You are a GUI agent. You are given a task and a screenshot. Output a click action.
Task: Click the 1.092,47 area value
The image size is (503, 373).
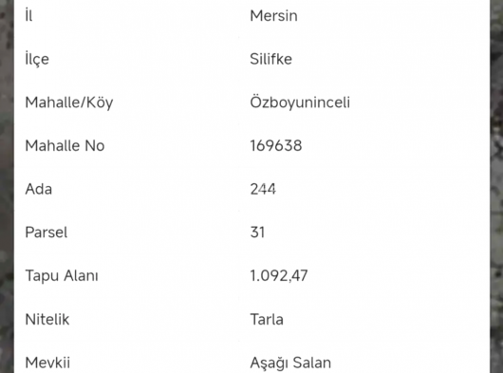pyautogui.click(x=279, y=276)
